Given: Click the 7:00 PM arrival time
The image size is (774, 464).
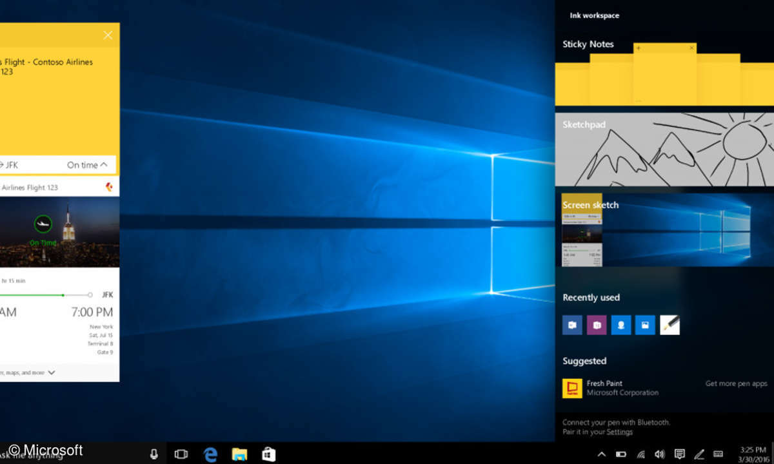Looking at the screenshot, I should (92, 313).
